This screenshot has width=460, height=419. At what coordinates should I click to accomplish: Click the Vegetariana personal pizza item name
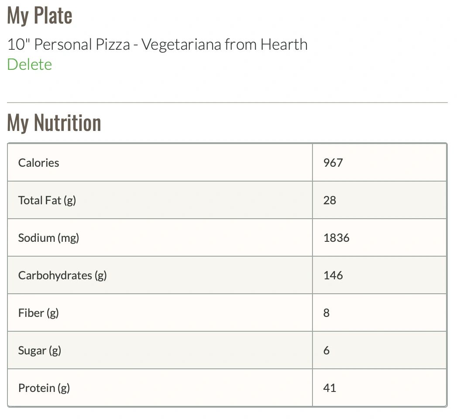tap(157, 45)
